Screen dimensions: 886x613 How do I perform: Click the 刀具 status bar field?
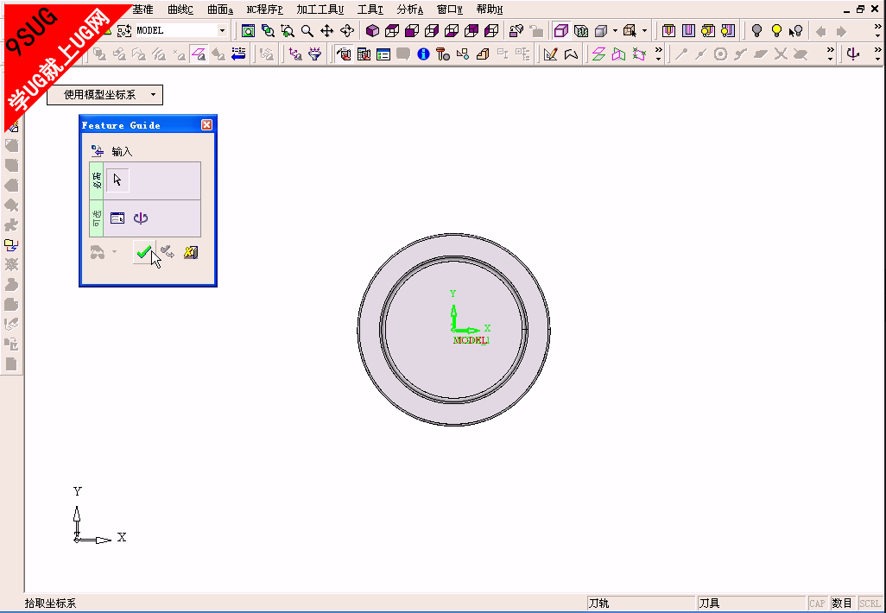point(751,604)
